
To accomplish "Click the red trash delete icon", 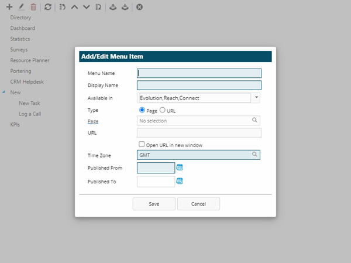I will pyautogui.click(x=33, y=7).
